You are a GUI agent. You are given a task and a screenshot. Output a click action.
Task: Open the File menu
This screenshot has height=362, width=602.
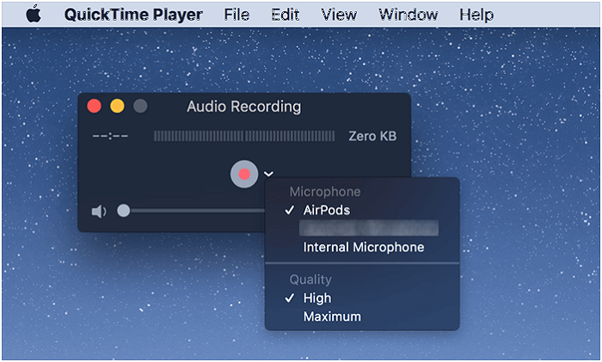(x=236, y=15)
